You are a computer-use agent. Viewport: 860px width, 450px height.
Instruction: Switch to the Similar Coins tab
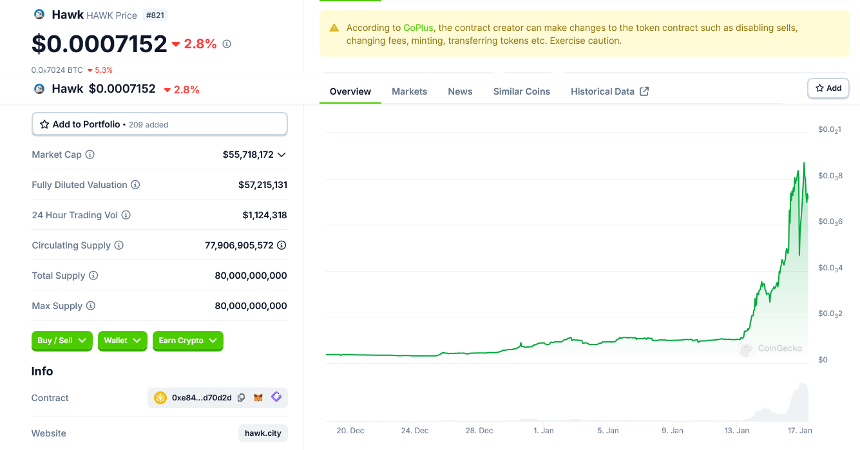pyautogui.click(x=521, y=91)
